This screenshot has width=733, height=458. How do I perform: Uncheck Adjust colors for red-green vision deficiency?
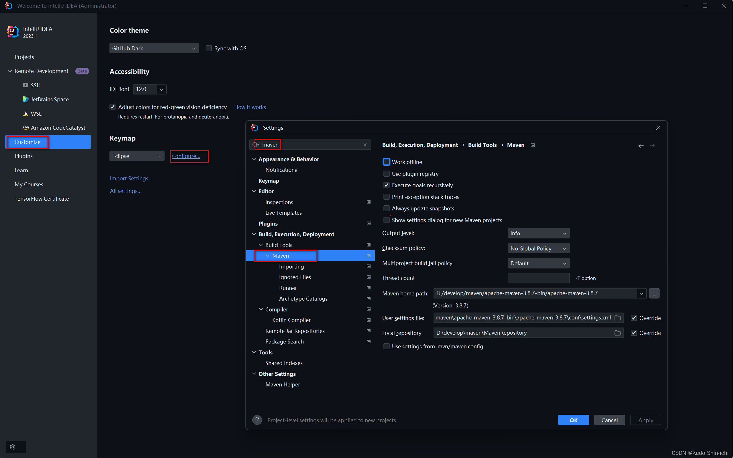113,107
